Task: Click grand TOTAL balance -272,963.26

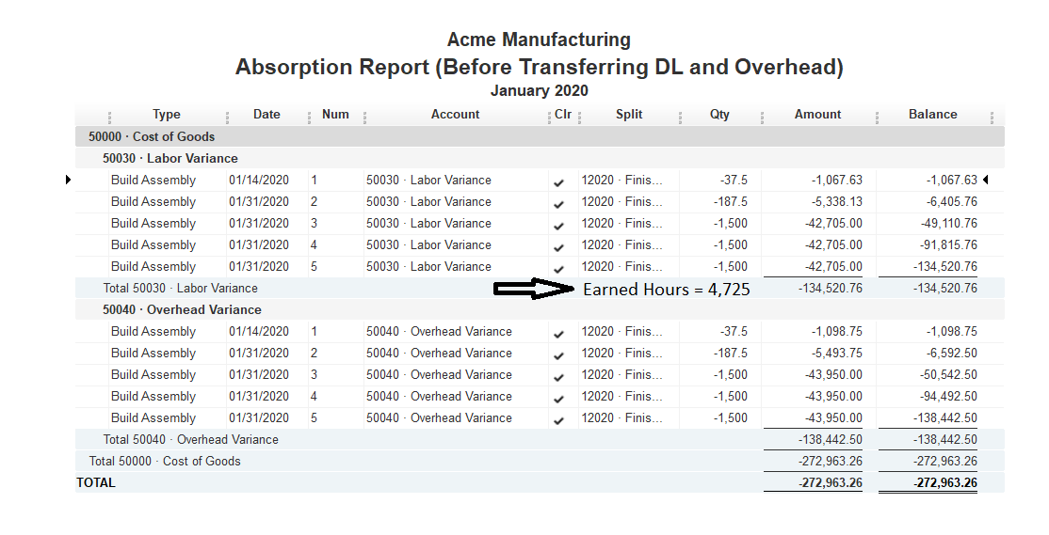Action: point(945,483)
